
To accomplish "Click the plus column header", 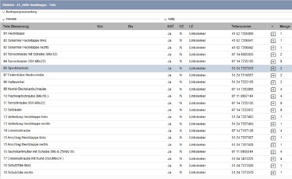I will tap(272, 26).
